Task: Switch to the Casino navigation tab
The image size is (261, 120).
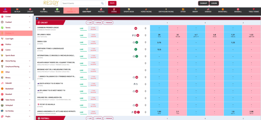Action: click(114, 10)
